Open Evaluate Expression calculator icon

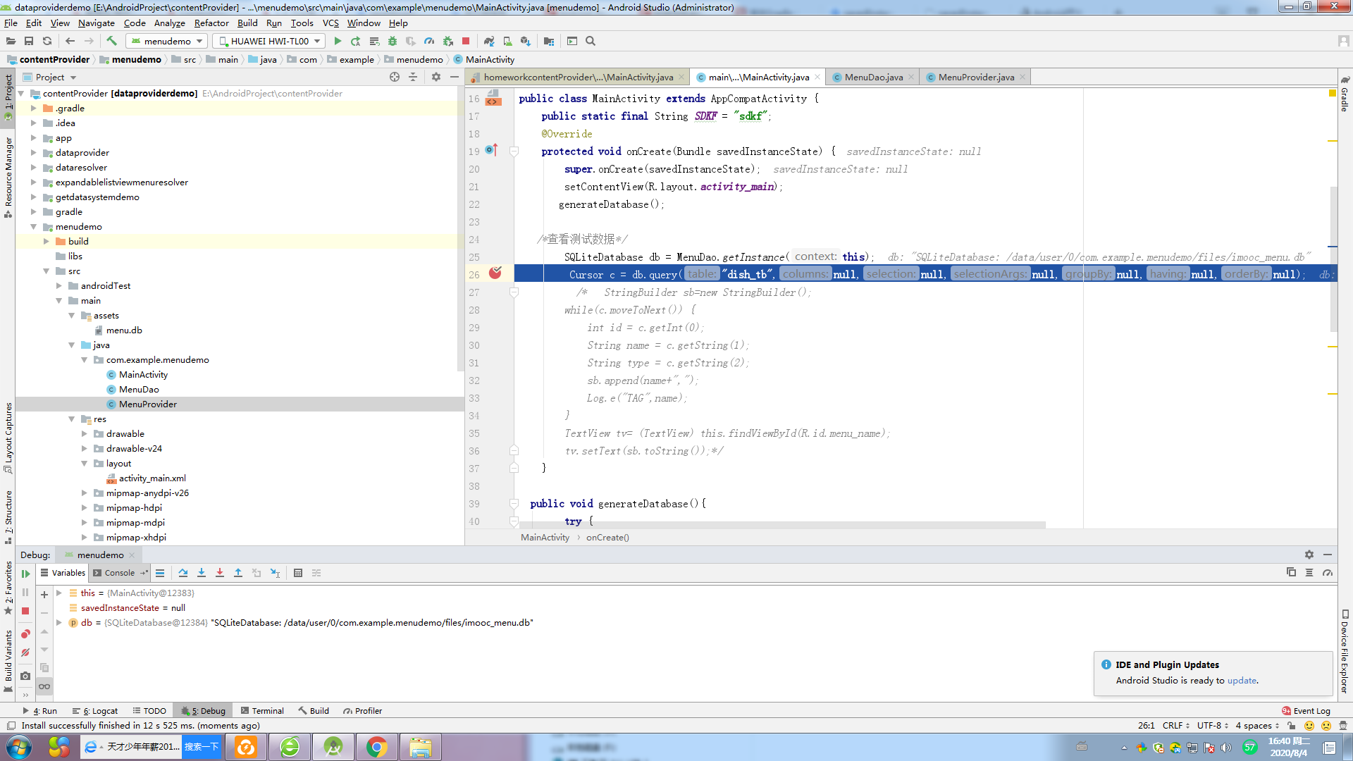[x=298, y=573]
